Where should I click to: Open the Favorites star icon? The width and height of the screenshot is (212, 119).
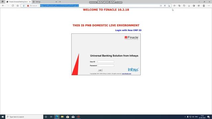[175, 6]
